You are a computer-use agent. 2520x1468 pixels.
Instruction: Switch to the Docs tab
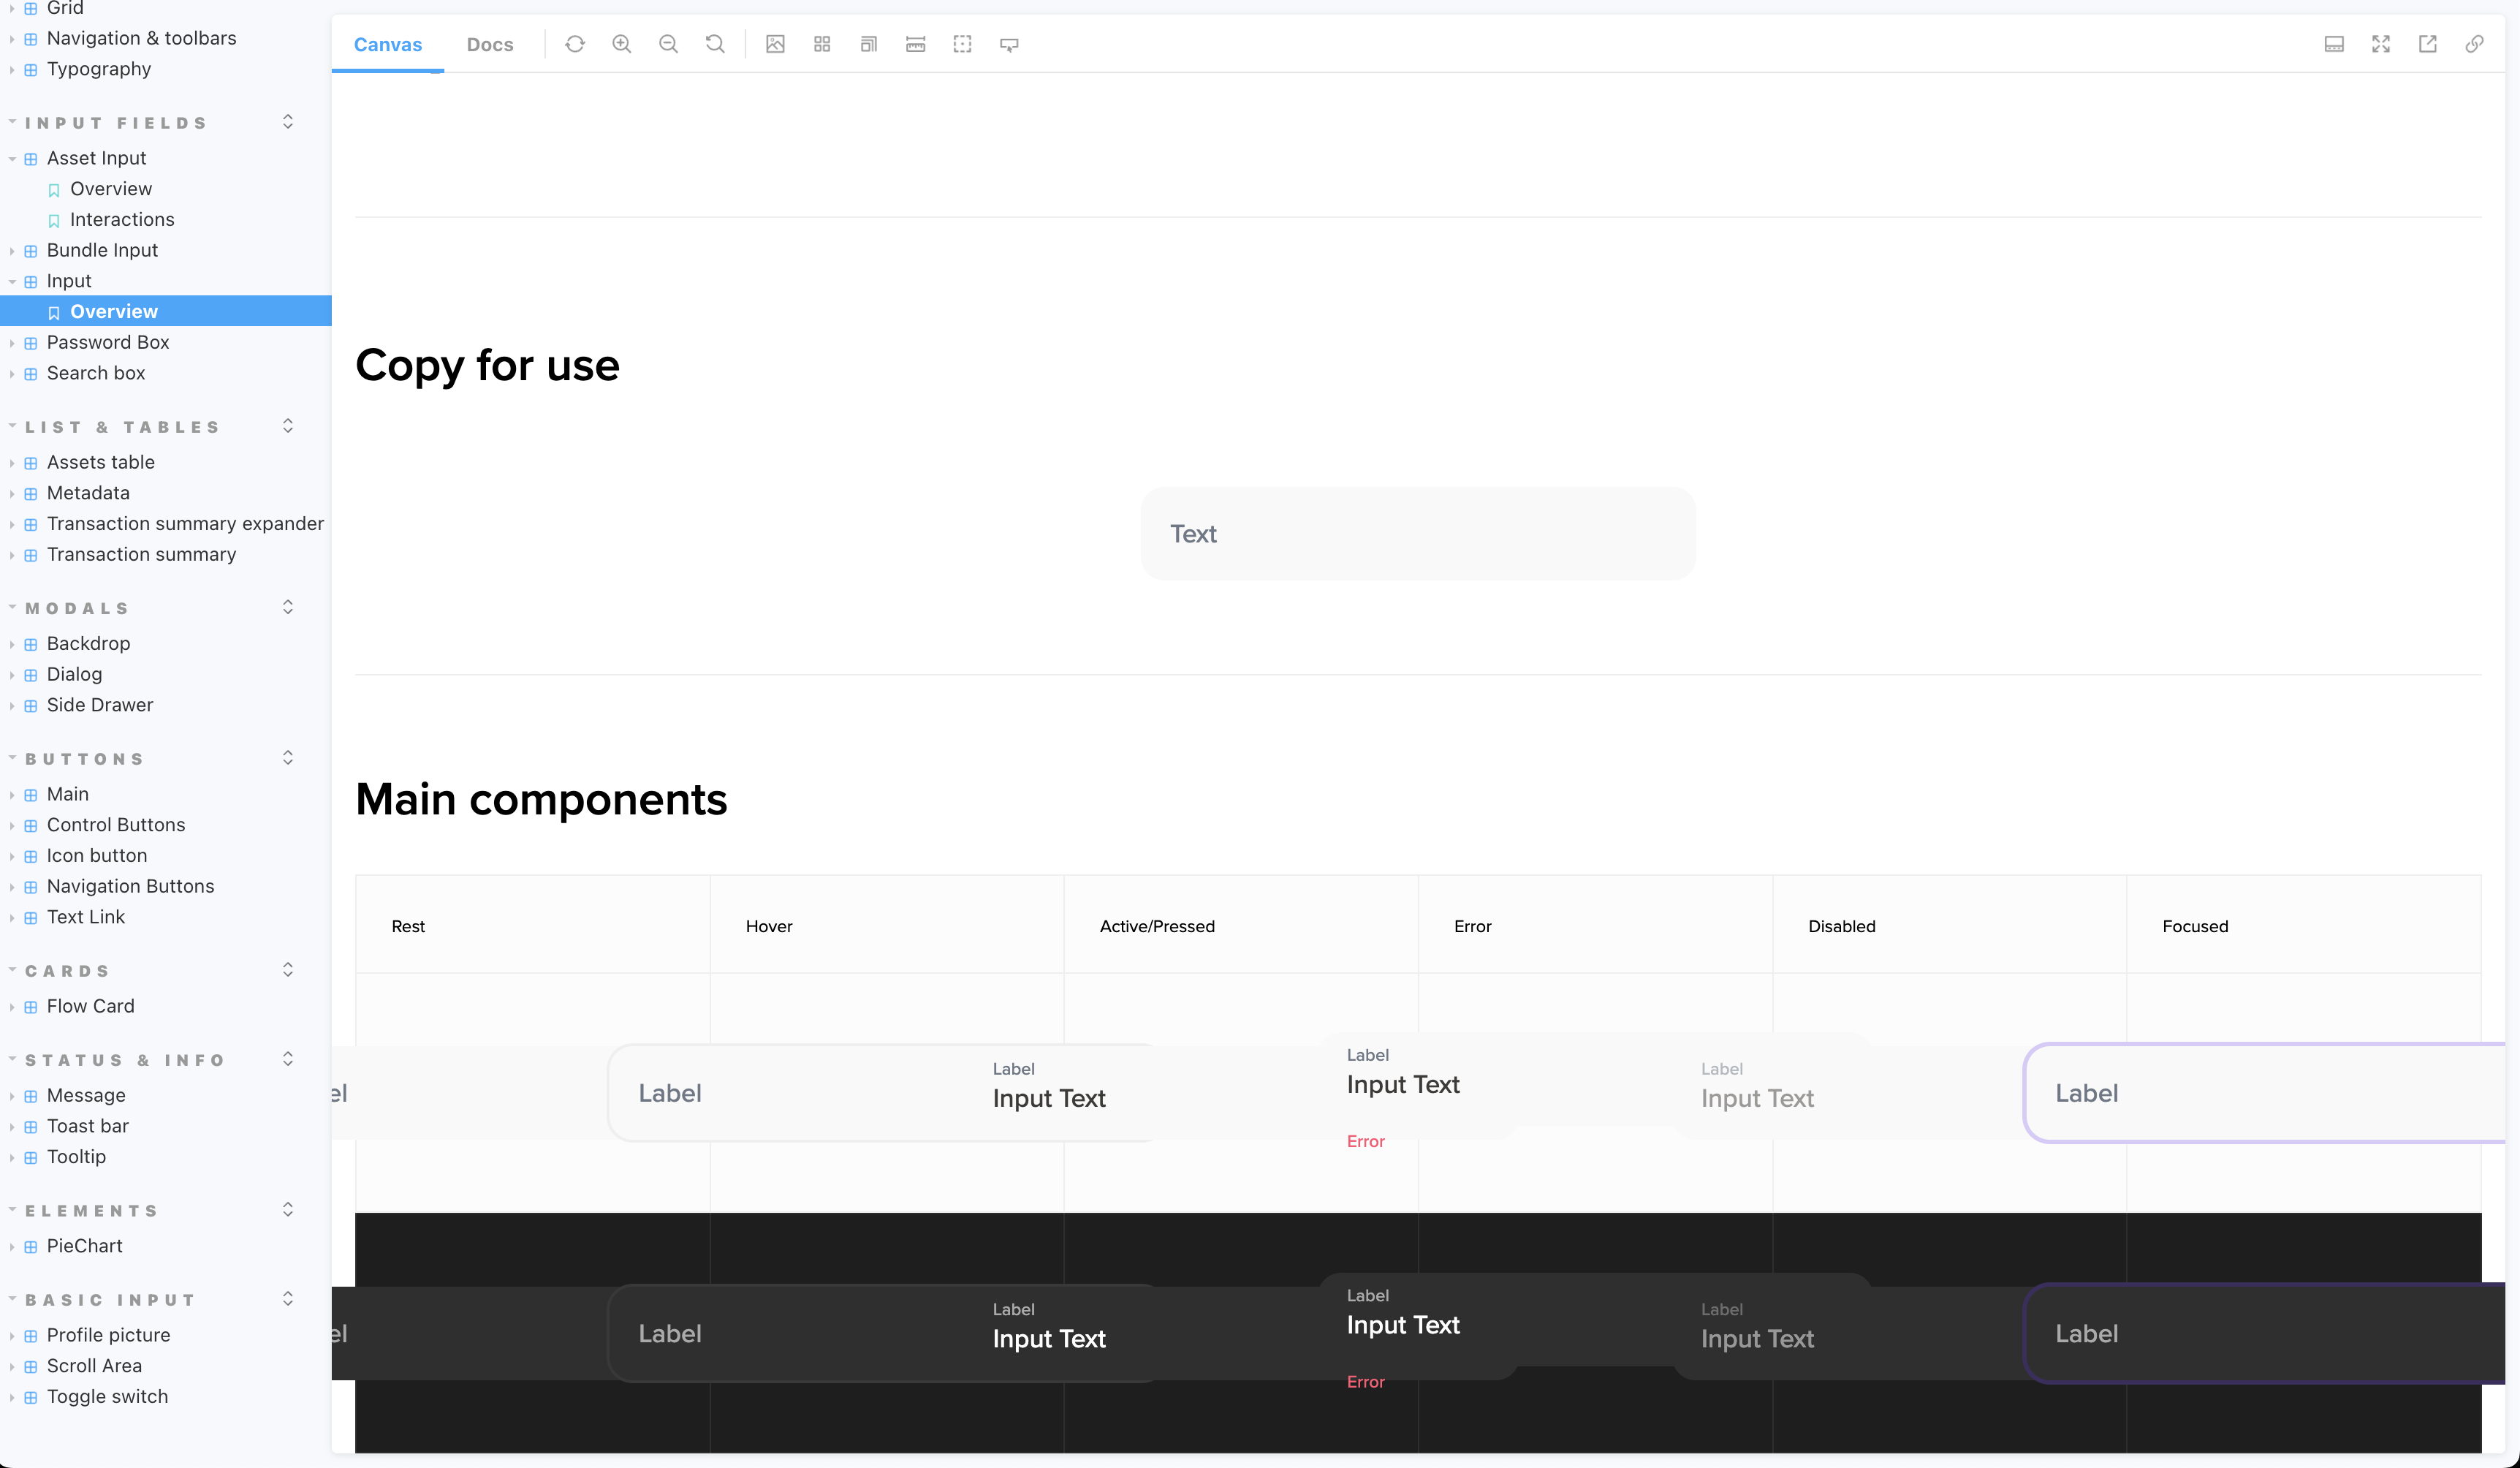pyautogui.click(x=490, y=44)
